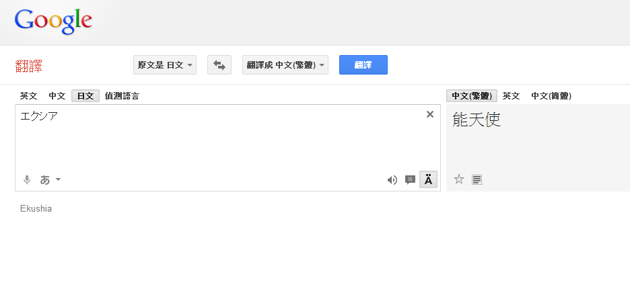Click 偵測語言 to detect language
Image resolution: width=630 pixels, height=305 pixels.
pos(122,96)
